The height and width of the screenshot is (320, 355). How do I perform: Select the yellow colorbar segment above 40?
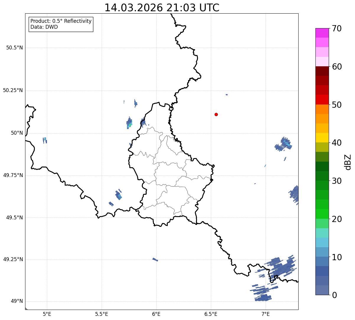click(322, 138)
